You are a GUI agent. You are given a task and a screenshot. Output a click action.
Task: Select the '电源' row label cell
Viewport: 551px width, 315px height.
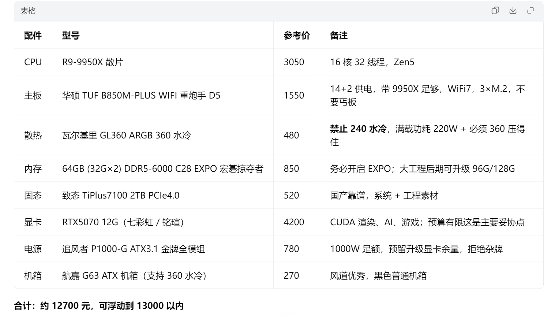click(x=33, y=249)
